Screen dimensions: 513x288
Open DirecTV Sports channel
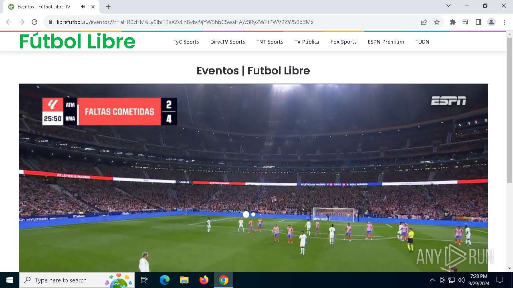(x=228, y=42)
